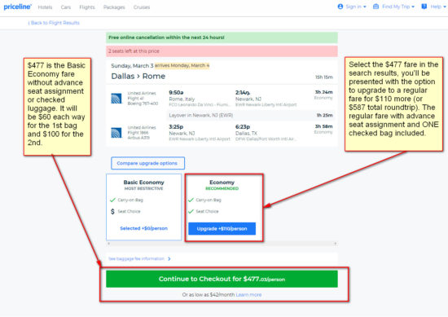This screenshot has height=317, width=448.
Task: Go back via Back to Flight Results
Action: click(54, 23)
